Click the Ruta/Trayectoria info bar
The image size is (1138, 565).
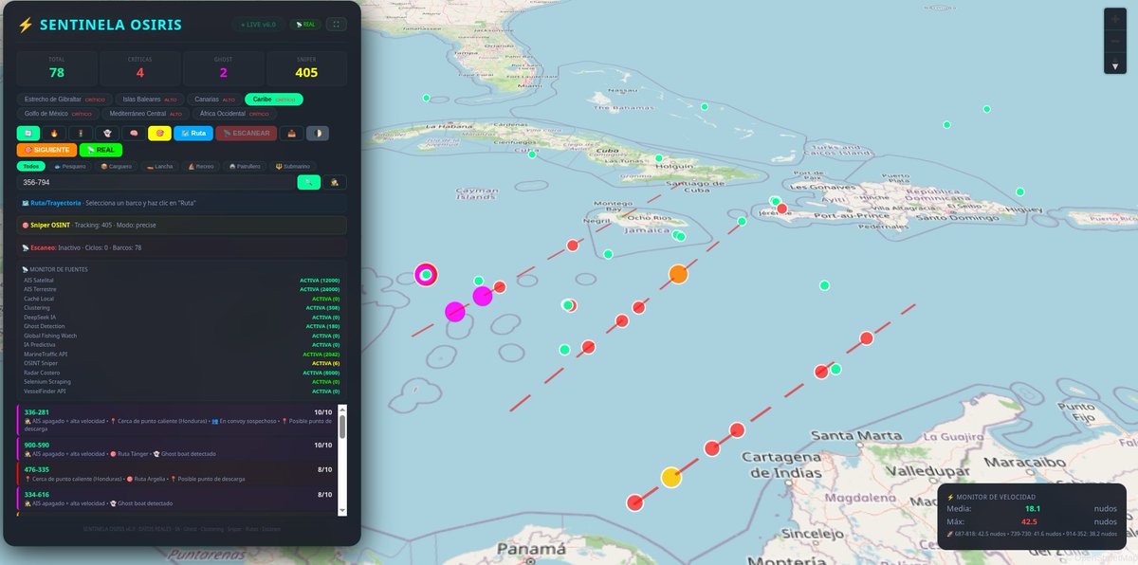tap(182, 204)
